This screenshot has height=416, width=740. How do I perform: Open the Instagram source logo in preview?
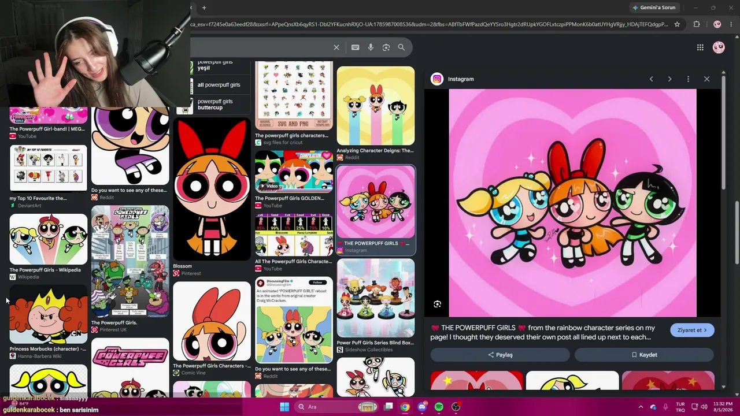437,79
